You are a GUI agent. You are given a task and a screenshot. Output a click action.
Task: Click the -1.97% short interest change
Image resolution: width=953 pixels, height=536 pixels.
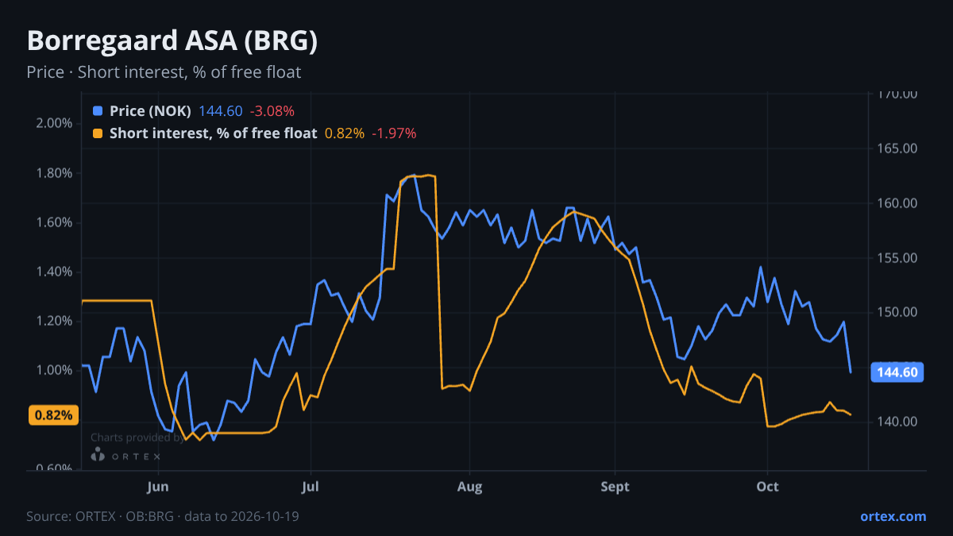[394, 133]
